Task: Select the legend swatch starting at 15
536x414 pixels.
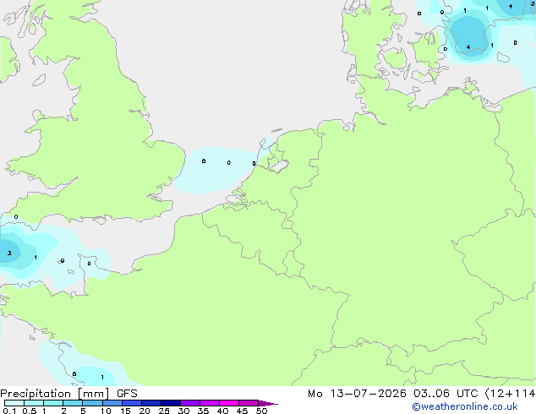Action: pyautogui.click(x=131, y=403)
